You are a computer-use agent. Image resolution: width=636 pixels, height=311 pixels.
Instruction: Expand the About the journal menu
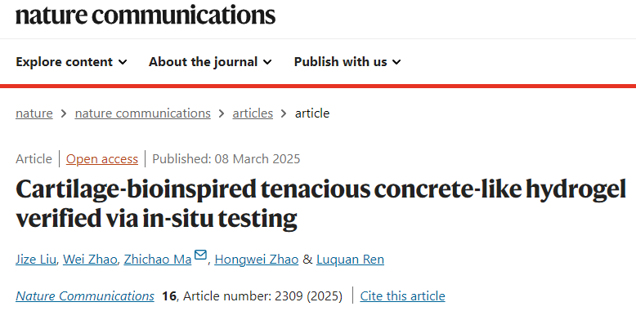(210, 62)
